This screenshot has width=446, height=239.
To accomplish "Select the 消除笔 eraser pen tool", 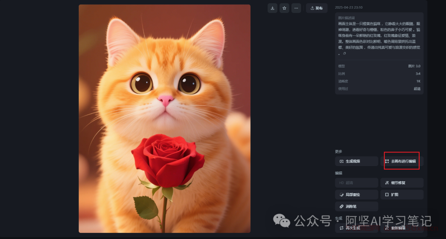I will point(357,206).
